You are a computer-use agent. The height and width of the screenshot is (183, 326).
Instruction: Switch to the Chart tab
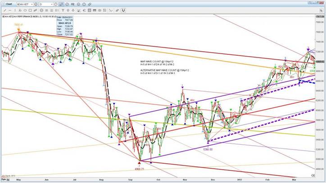tap(8, 3)
